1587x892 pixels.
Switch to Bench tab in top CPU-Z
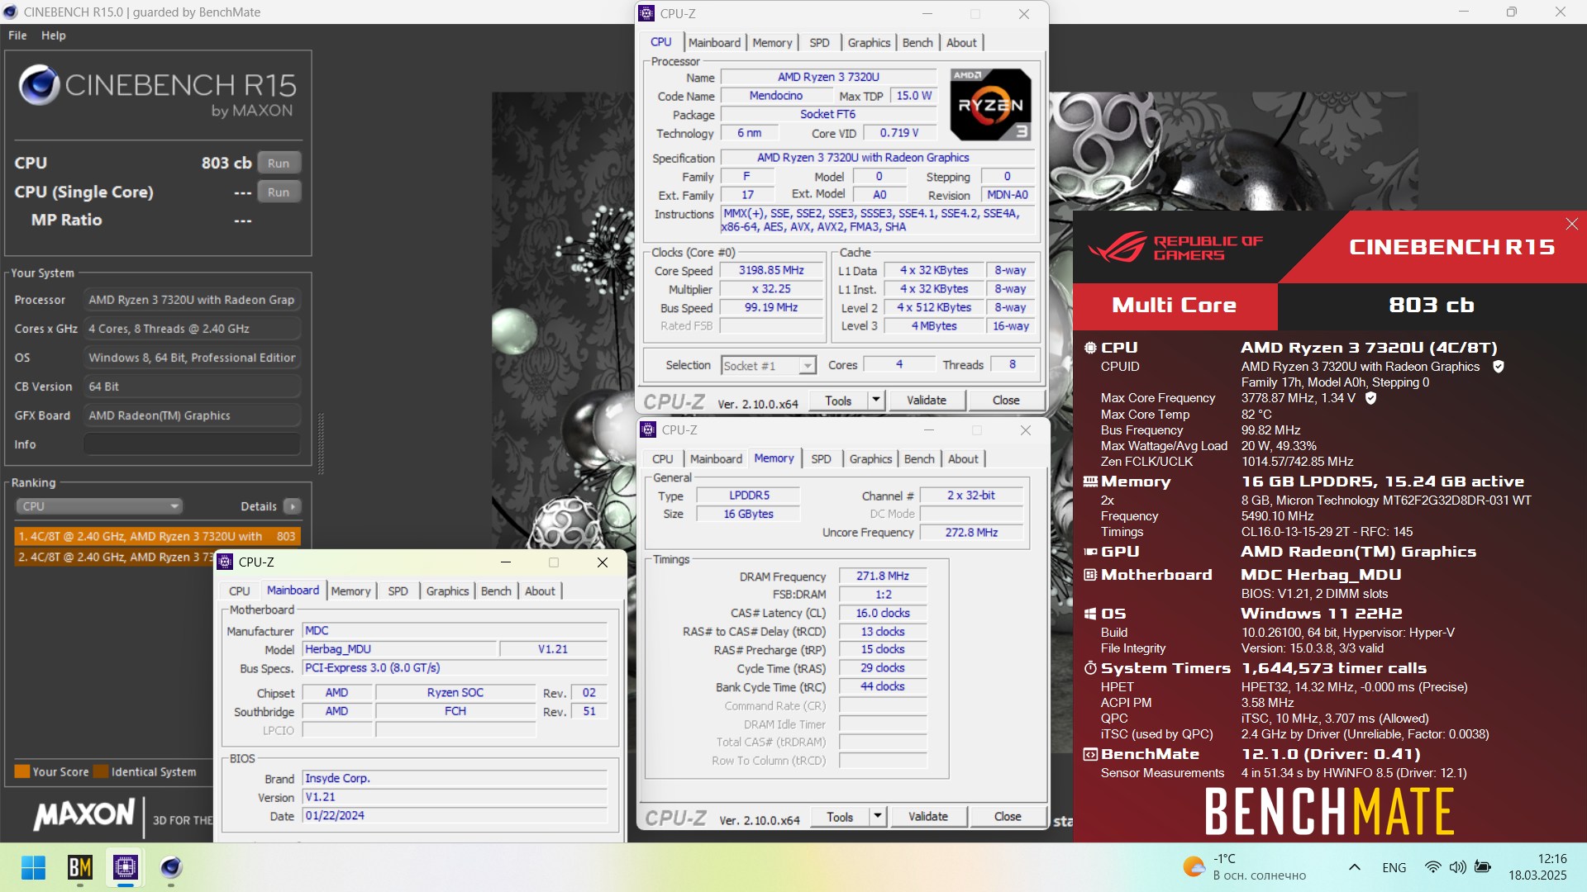click(917, 43)
